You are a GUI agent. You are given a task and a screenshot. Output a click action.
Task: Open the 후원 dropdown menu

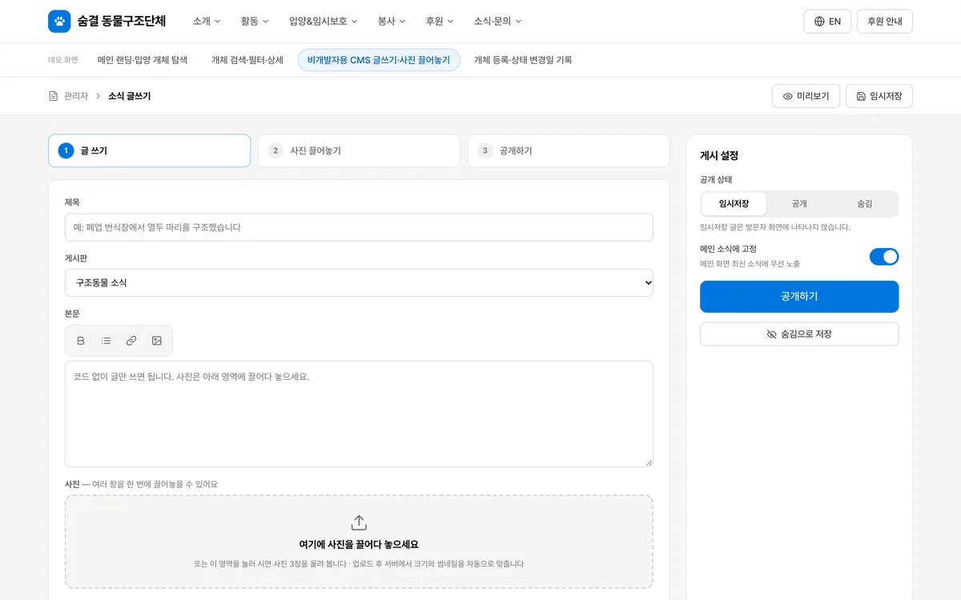[x=440, y=22]
